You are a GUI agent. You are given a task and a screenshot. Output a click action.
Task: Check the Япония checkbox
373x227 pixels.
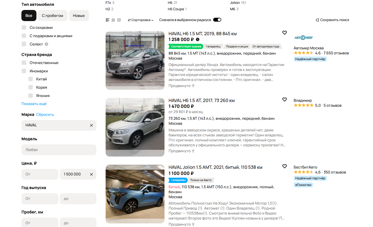pyautogui.click(x=31, y=96)
